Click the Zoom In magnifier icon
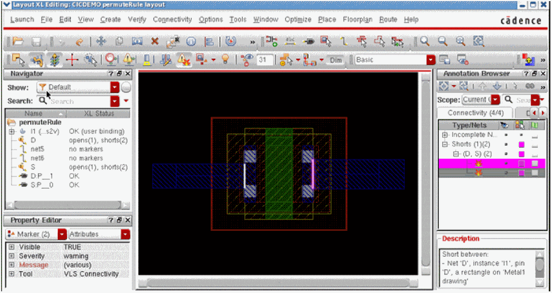 pyautogui.click(x=425, y=42)
